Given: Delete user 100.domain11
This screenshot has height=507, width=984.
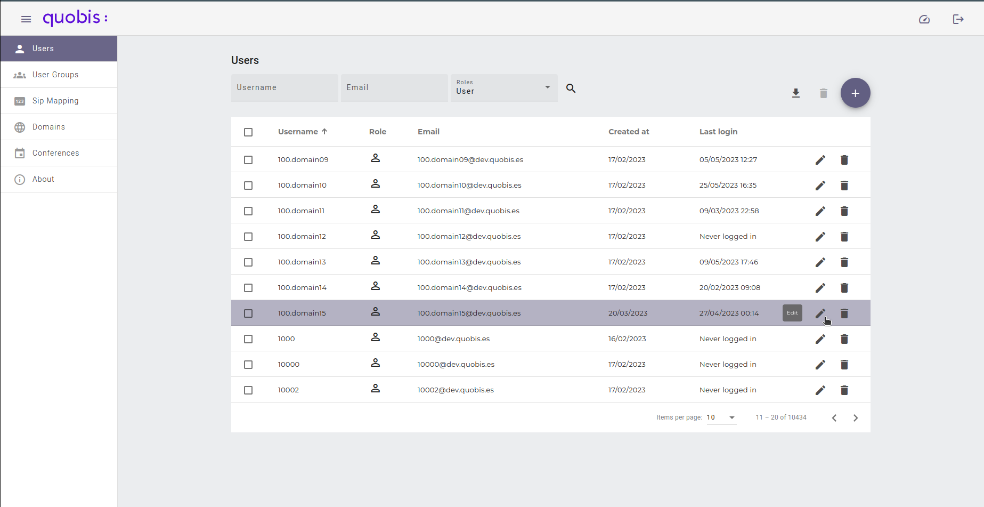Looking at the screenshot, I should click(x=844, y=211).
